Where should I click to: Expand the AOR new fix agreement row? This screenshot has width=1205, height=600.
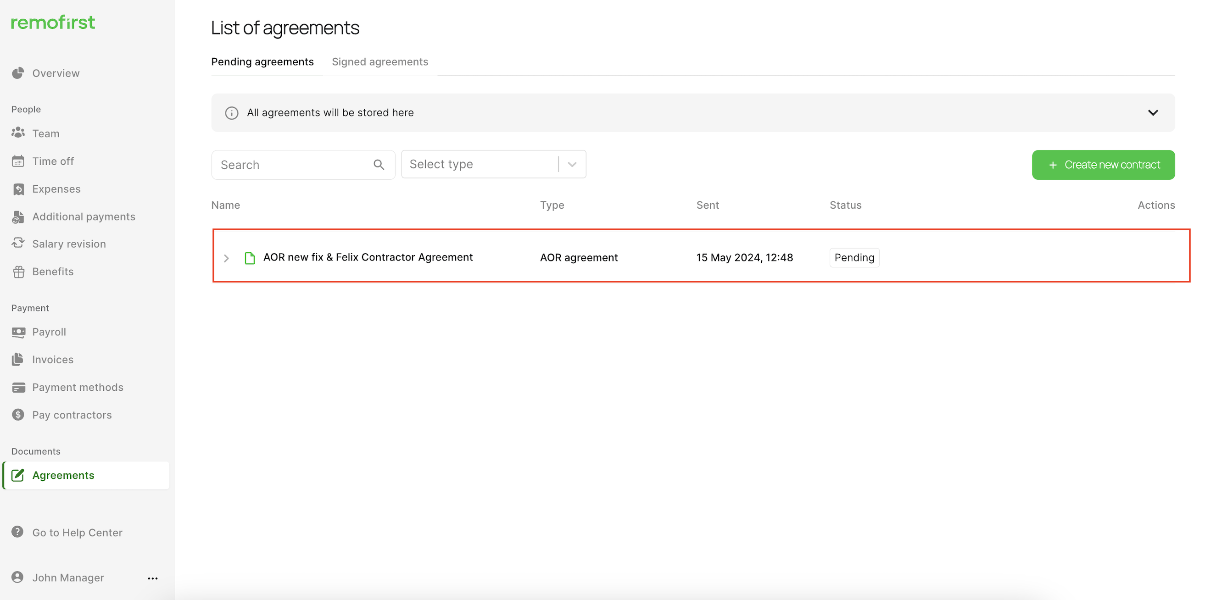(226, 258)
